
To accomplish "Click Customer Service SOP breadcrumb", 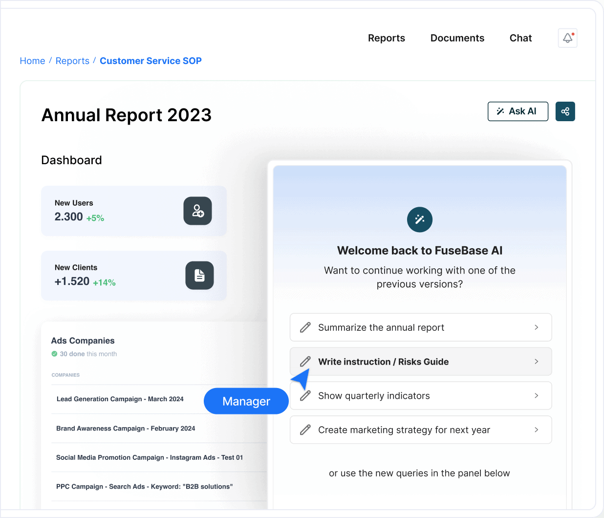I will click(x=151, y=61).
